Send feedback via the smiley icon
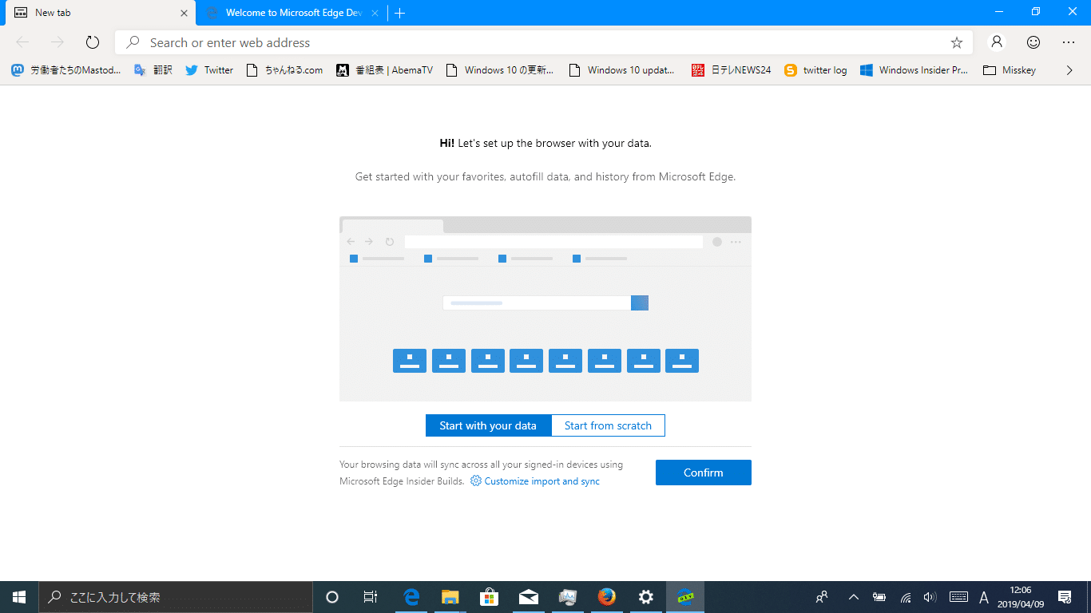Viewport: 1091px width, 613px height. pos(1033,42)
